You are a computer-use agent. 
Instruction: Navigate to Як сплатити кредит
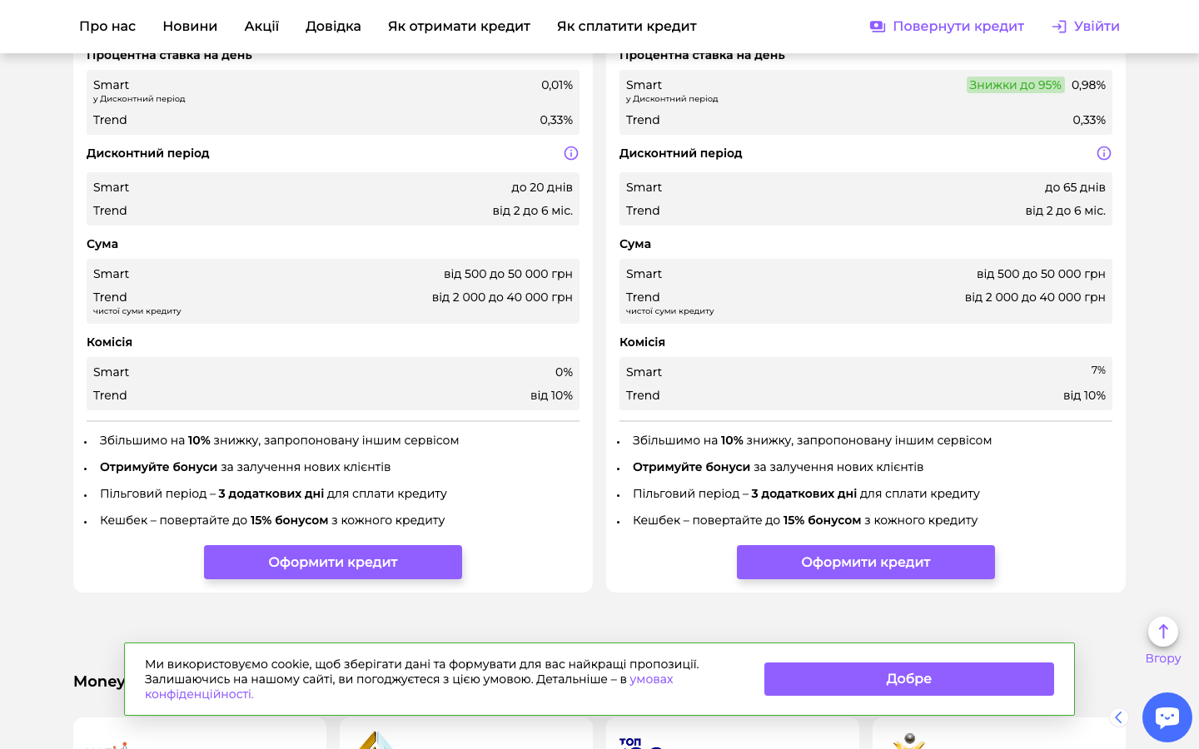point(626,27)
